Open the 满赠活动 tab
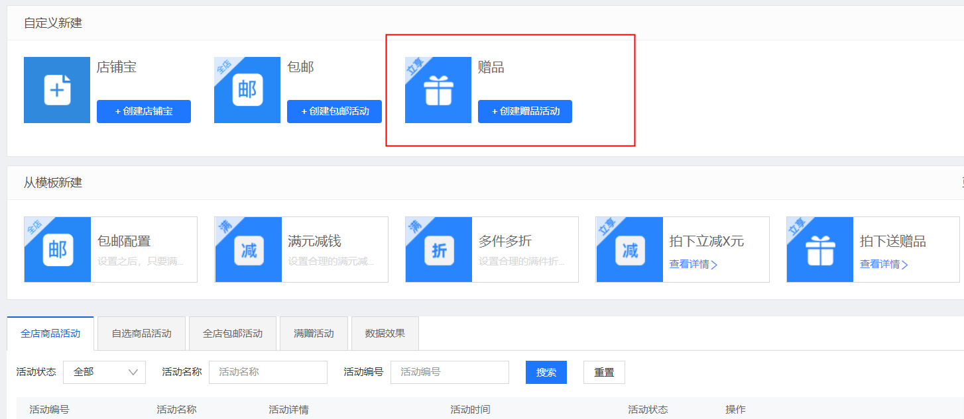964x419 pixels. [314, 333]
